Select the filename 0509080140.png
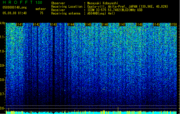Screen dimensions: 180x114 15,7
